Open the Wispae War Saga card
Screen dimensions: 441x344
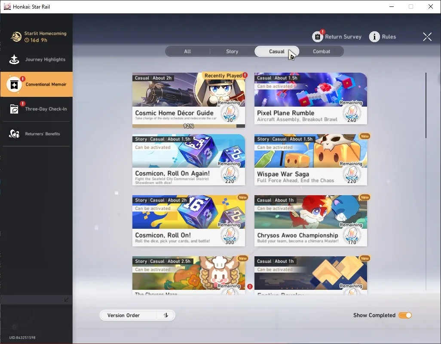click(311, 160)
